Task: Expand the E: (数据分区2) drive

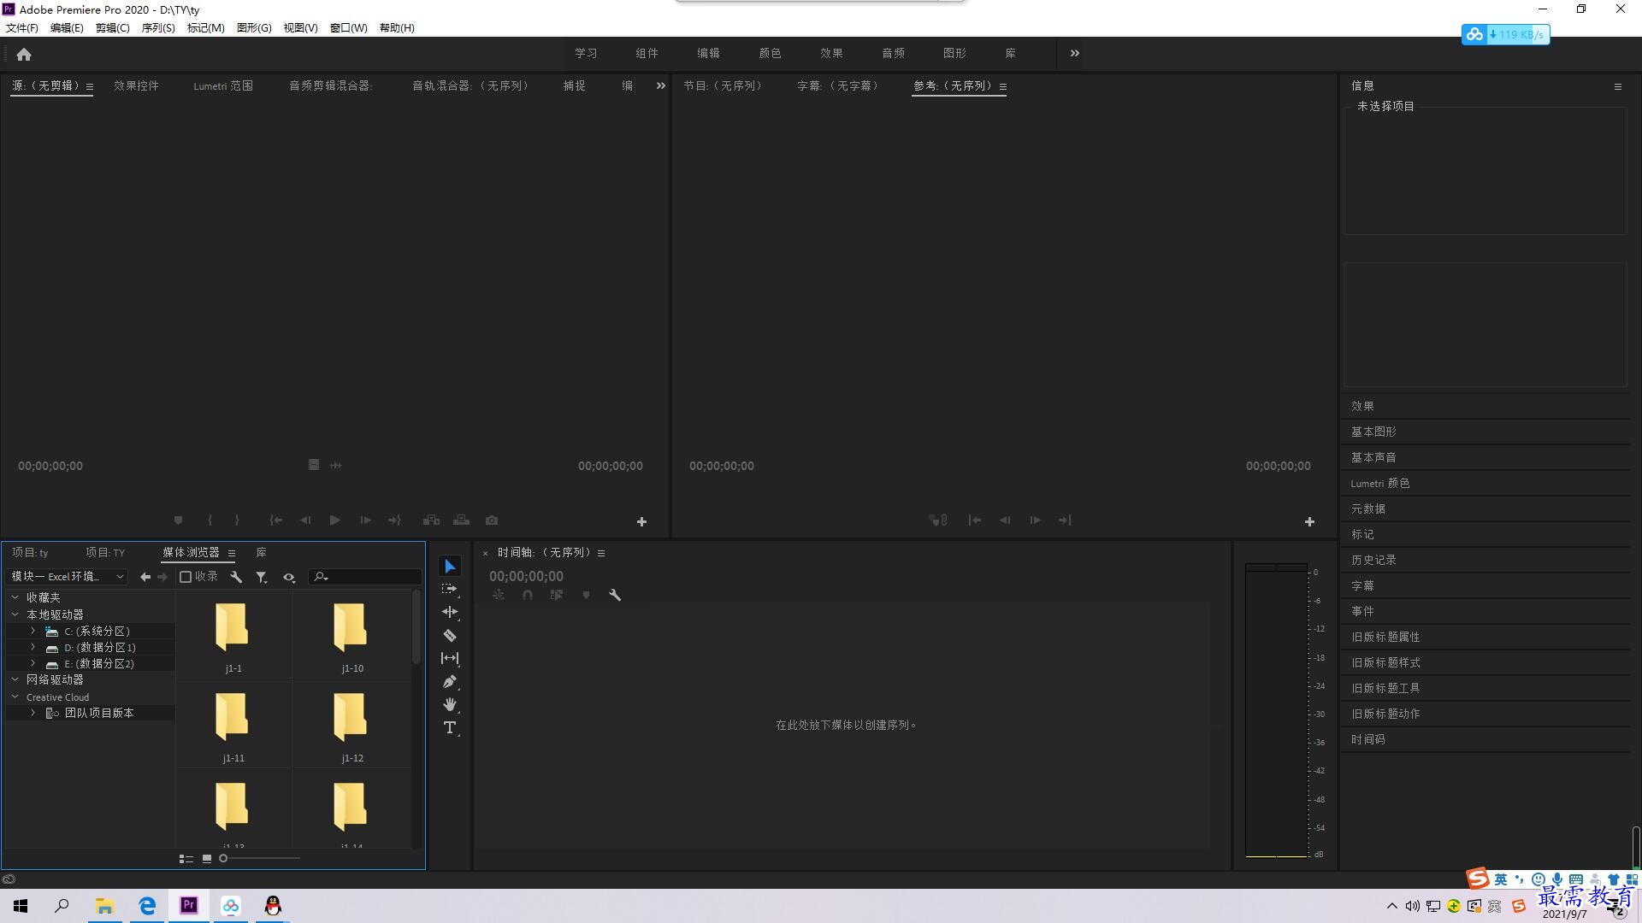Action: click(32, 663)
